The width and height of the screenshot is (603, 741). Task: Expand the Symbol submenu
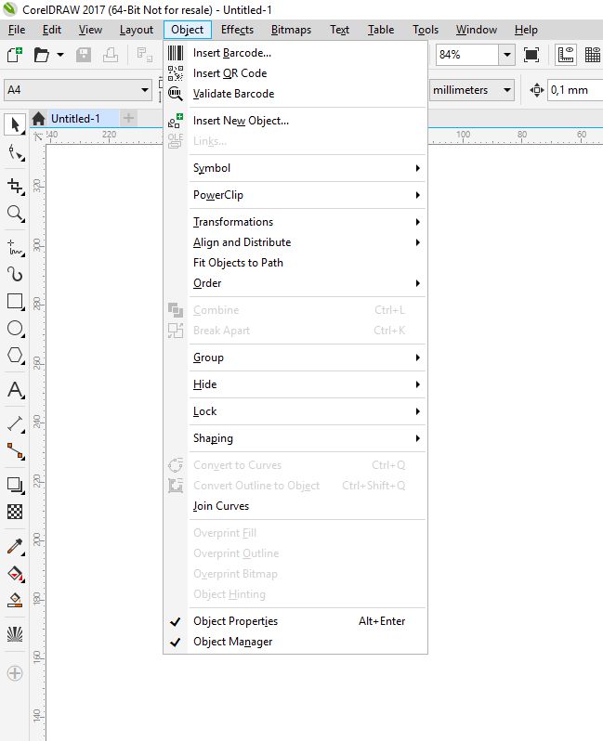tap(295, 168)
